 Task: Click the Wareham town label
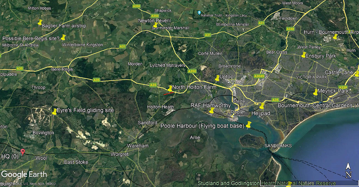(x=138, y=146)
